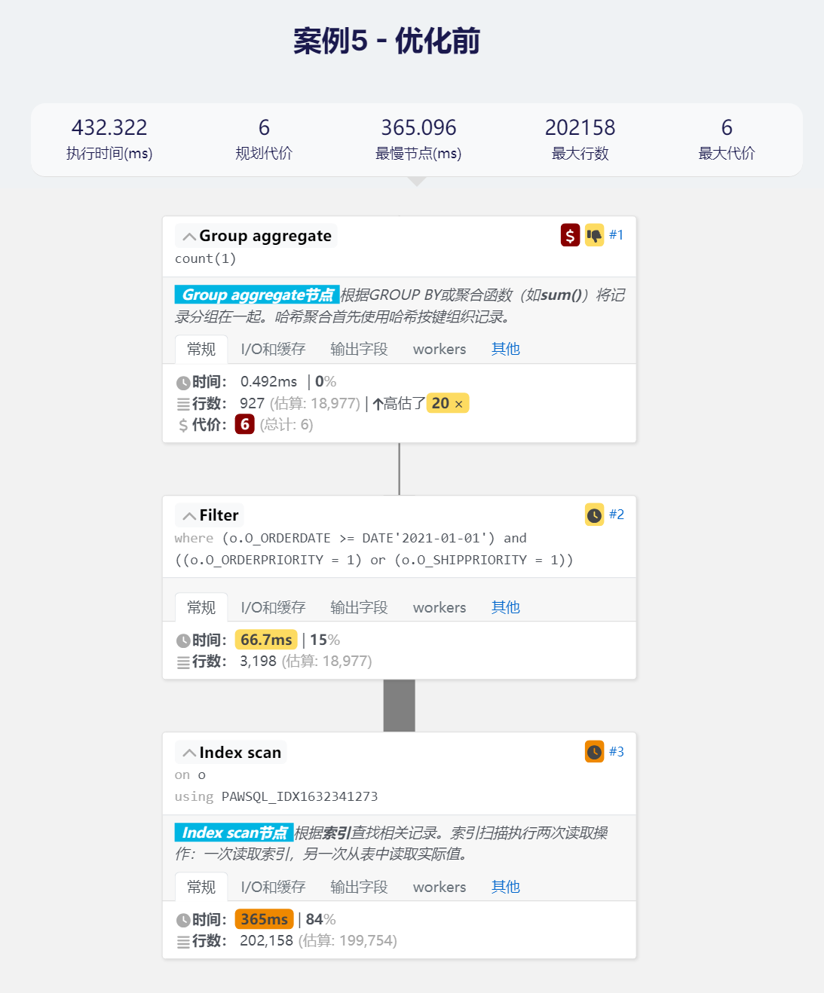Click the orange 365ms time badge

click(x=264, y=919)
